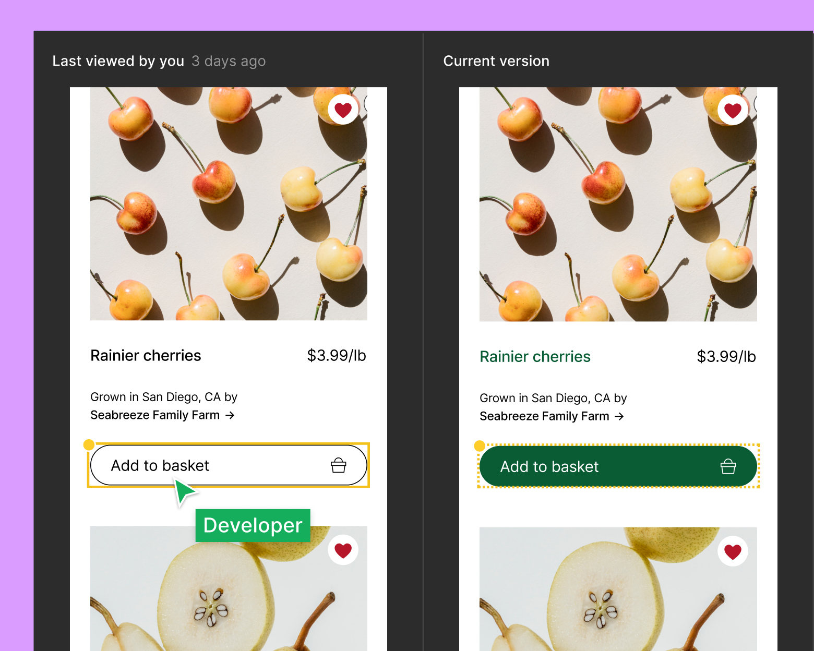Select the basket icon inside the green Add to basket button

click(x=729, y=466)
